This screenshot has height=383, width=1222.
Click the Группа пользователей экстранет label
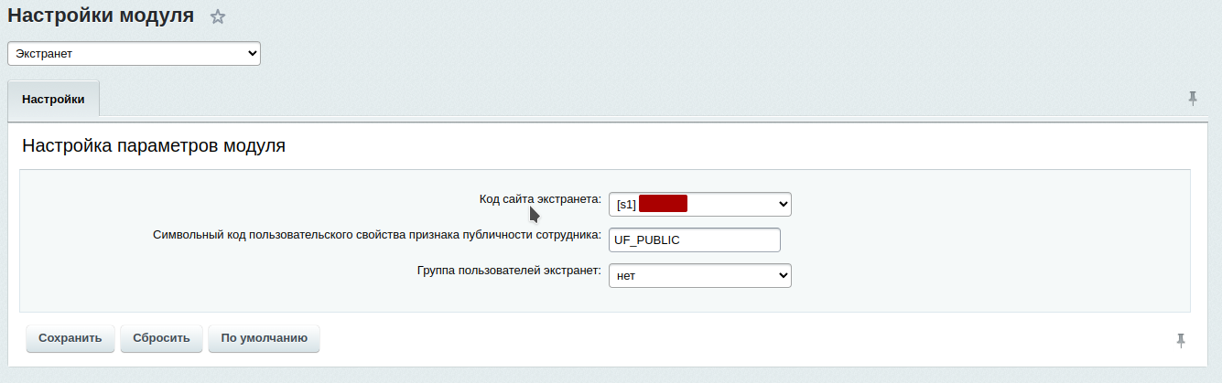point(508,271)
